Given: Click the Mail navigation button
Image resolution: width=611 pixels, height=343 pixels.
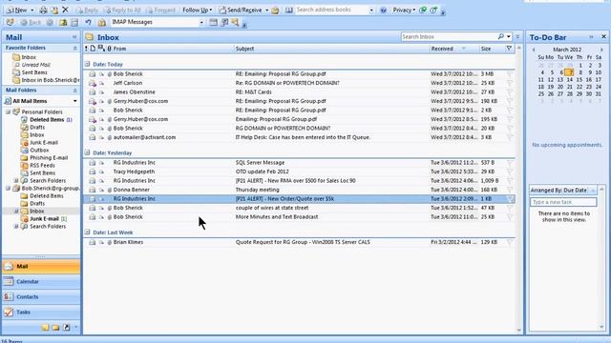Looking at the screenshot, I should [x=41, y=267].
